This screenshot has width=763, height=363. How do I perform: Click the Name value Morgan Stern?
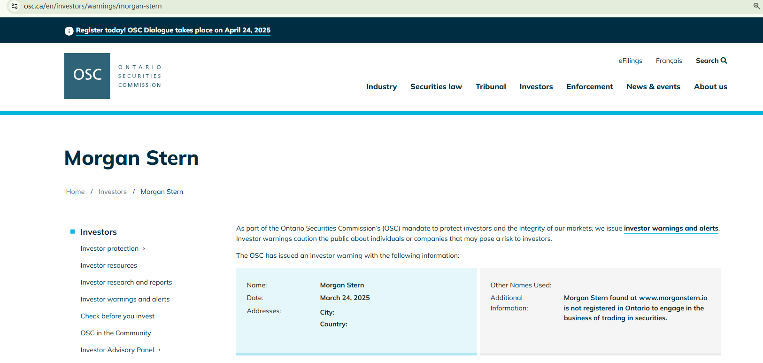pyautogui.click(x=342, y=286)
